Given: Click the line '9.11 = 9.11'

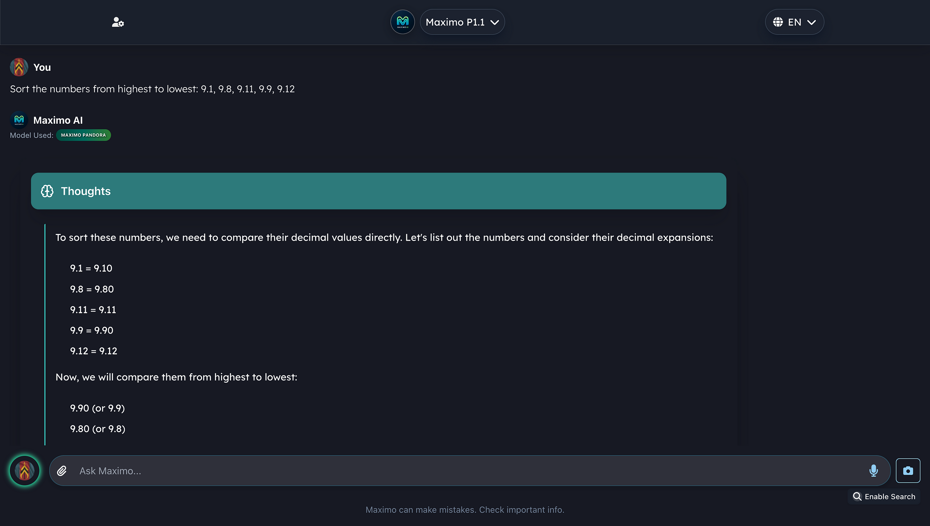Looking at the screenshot, I should point(93,310).
